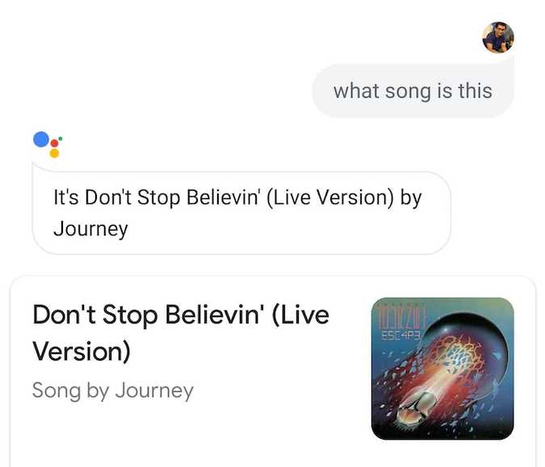Click "Version)" on the card title's second line
Image resolution: width=545 pixels, height=467 pixels.
pos(82,351)
